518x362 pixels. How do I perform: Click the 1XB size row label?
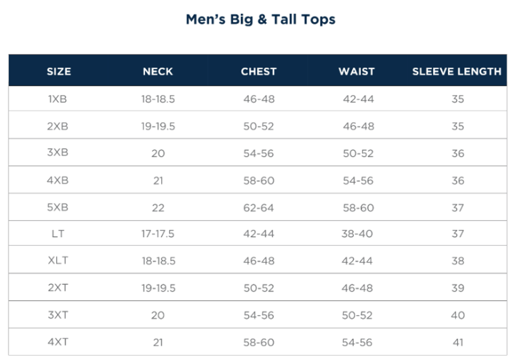coord(57,99)
